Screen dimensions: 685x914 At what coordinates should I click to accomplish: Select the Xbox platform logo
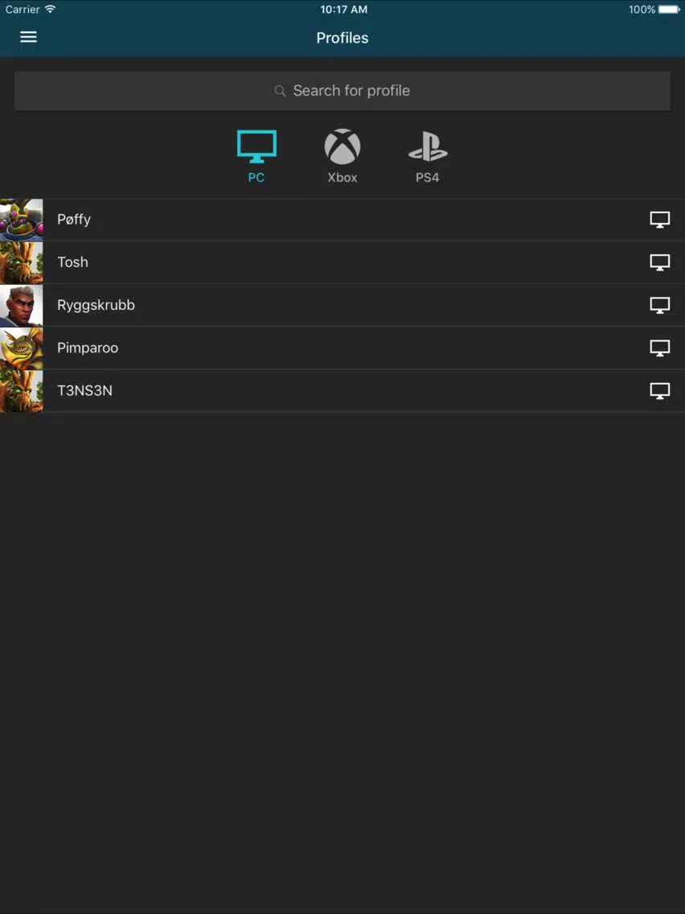pos(342,147)
